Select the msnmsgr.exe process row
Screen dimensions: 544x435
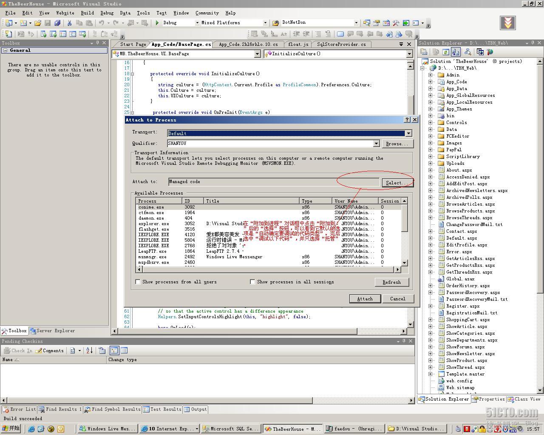click(269, 257)
